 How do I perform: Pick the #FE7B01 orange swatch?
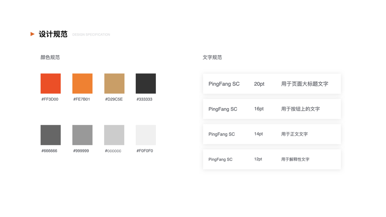[82, 84]
